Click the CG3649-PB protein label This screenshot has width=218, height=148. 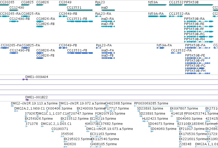68,45
